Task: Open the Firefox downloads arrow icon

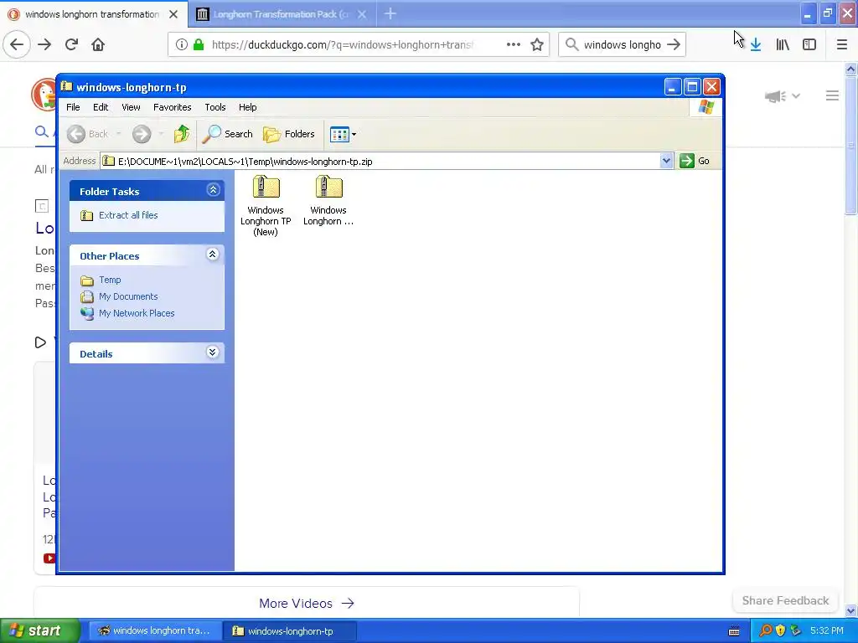Action: pos(756,45)
